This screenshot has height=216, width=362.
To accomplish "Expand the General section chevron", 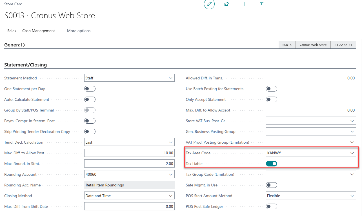I will coord(24,45).
